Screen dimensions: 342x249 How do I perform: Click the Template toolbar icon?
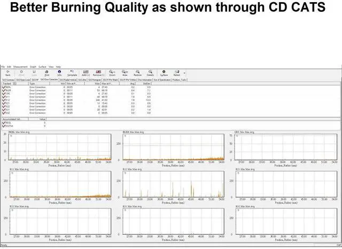[72, 73]
